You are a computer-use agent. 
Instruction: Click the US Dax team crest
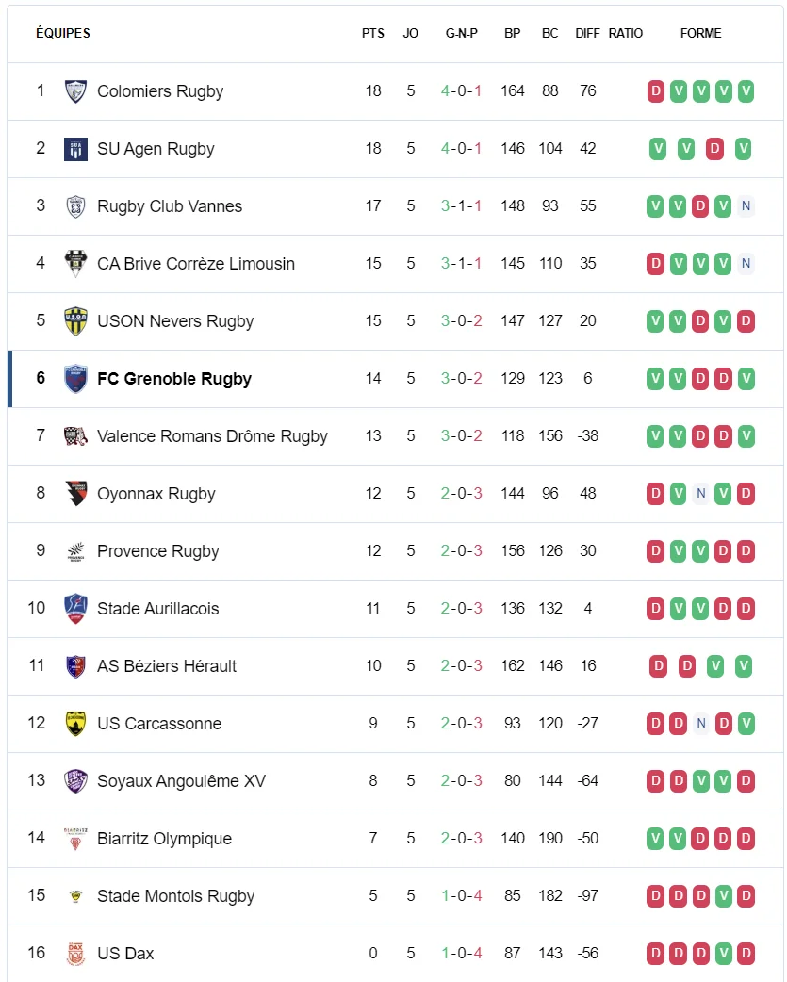pyautogui.click(x=75, y=954)
